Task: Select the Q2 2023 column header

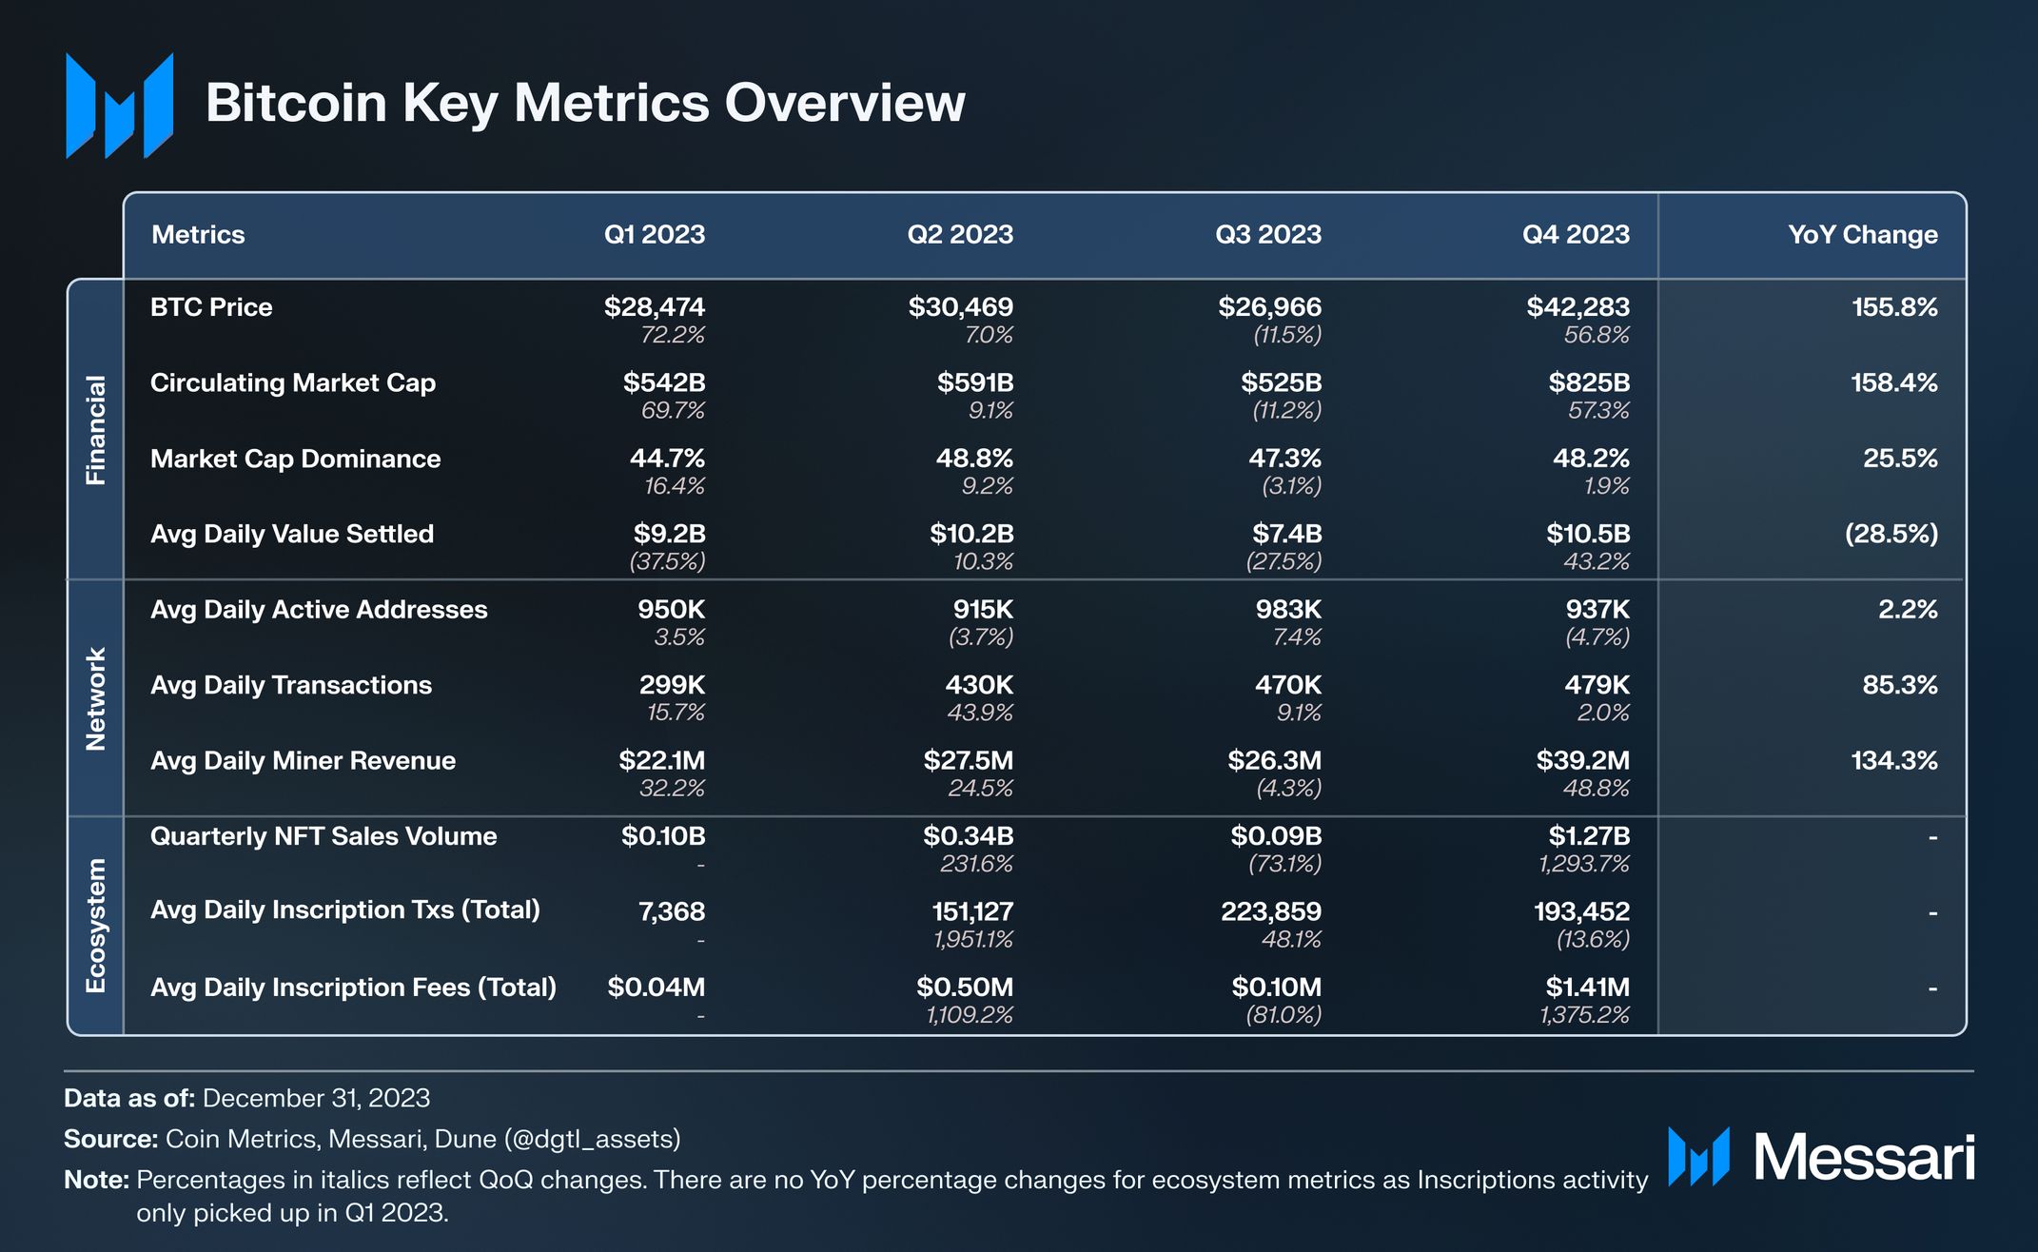Action: pyautogui.click(x=960, y=234)
